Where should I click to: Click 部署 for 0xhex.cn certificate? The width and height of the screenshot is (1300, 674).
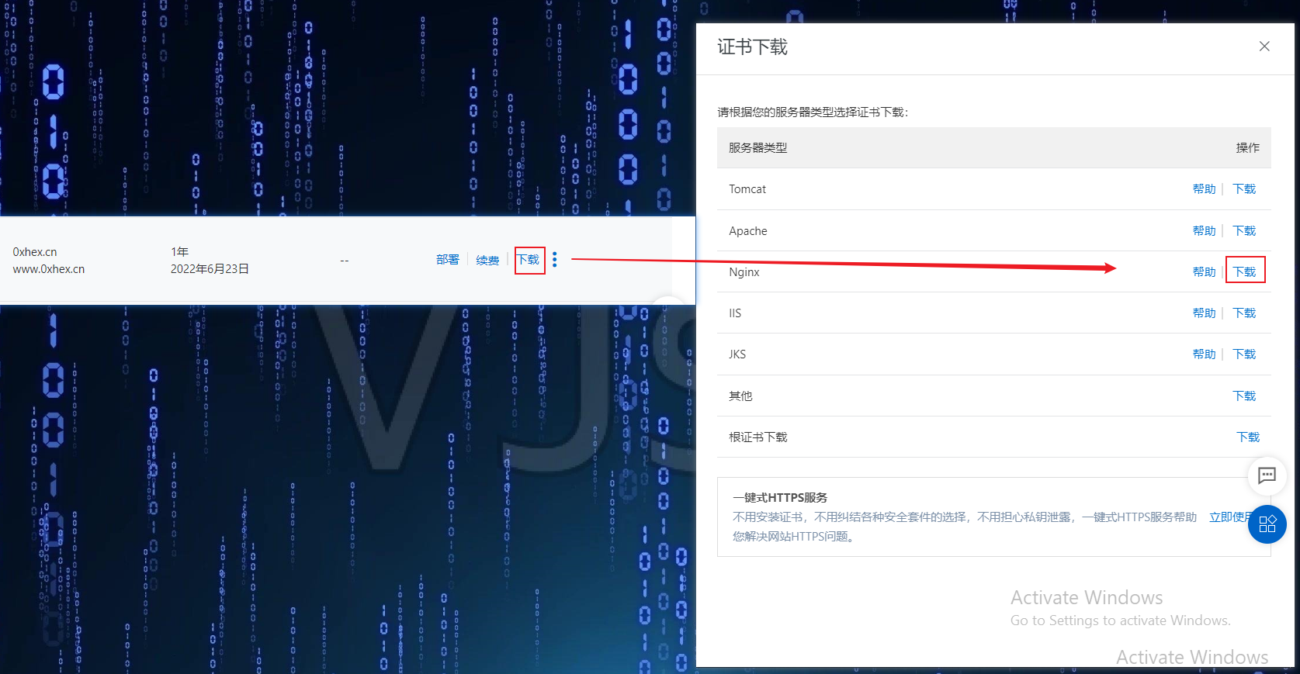click(447, 260)
